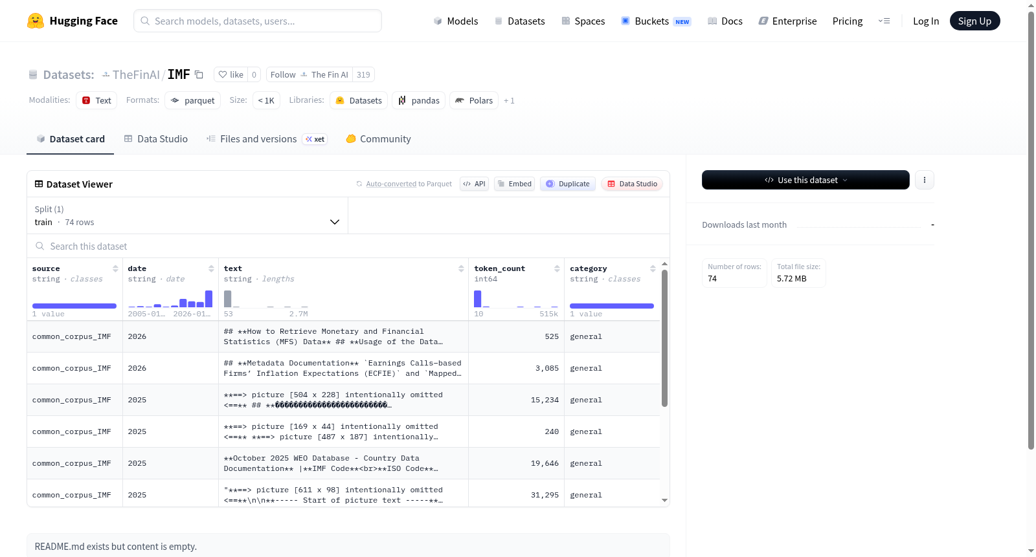Click Log In

926,21
